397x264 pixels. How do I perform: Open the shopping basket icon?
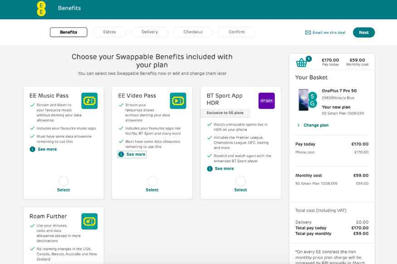click(x=302, y=62)
